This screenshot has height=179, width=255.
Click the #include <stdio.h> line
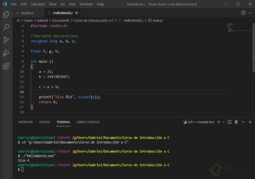pos(49,26)
